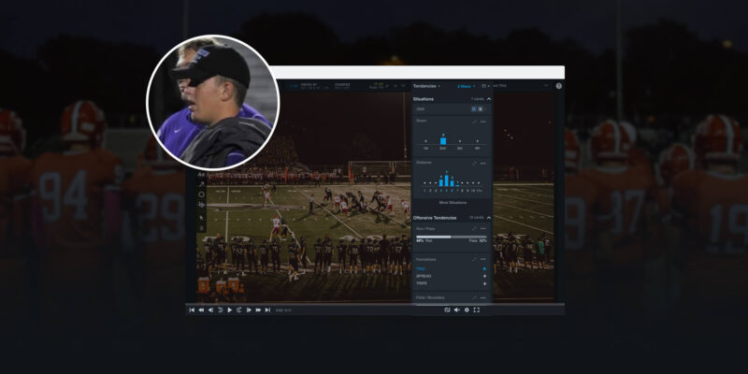Click the fast-forward playback icon
Image resolution: width=748 pixels, height=374 pixels.
(x=257, y=309)
